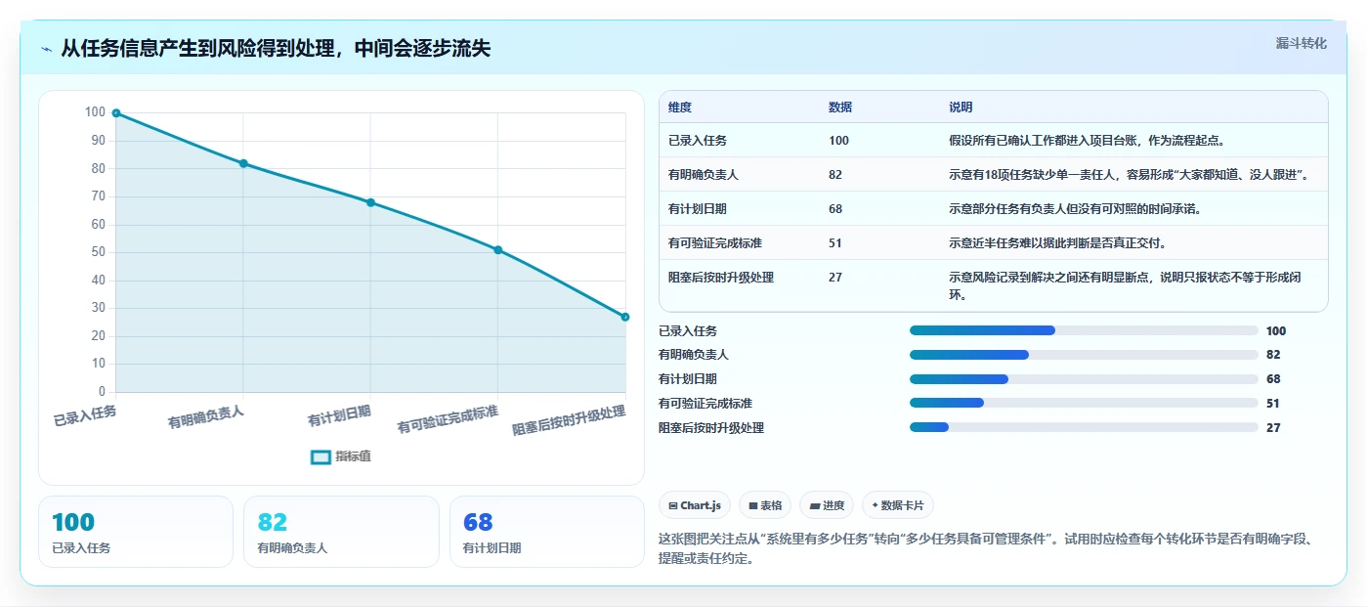Click the 已录入任务 table row cell
The width and height of the screenshot is (1367, 607).
(698, 141)
